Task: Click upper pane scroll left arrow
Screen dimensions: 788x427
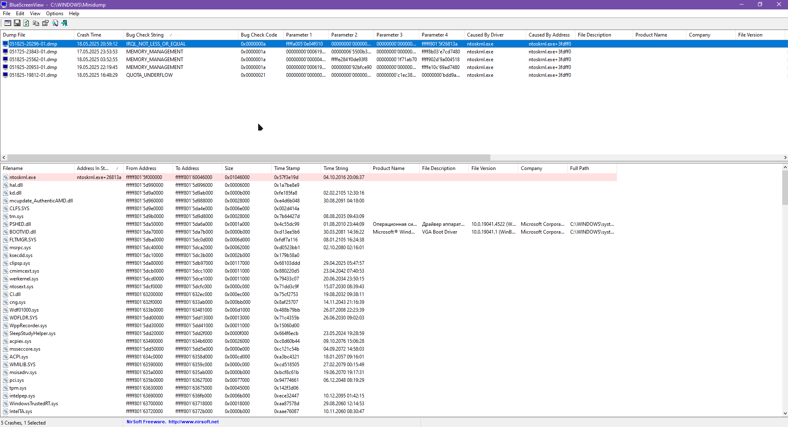Action: point(4,158)
